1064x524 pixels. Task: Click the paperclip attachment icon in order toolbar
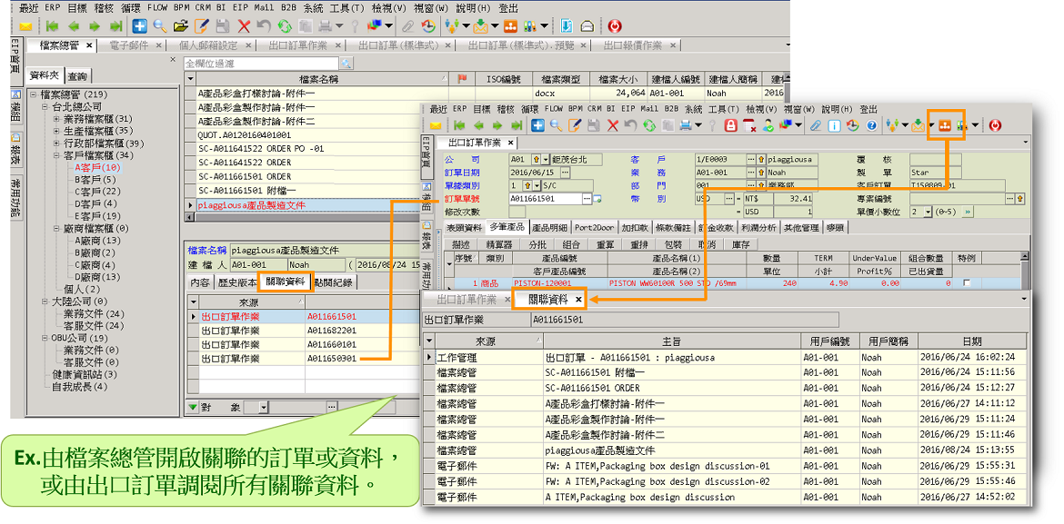(816, 125)
